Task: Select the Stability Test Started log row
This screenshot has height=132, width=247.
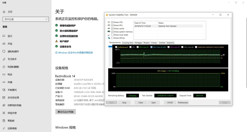Action: [168, 26]
